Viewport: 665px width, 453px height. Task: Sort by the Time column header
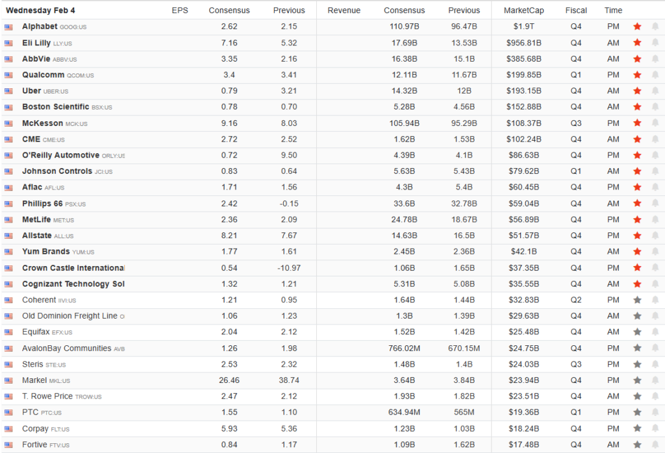click(x=613, y=10)
